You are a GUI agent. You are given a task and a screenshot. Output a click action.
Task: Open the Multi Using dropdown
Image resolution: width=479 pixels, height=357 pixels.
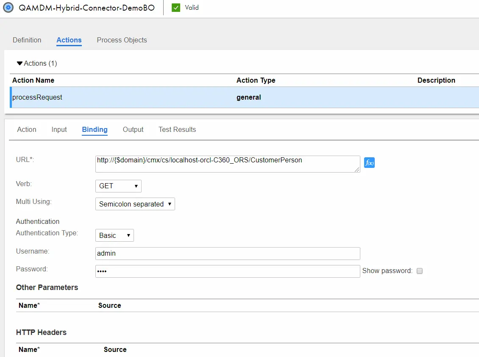(x=135, y=204)
